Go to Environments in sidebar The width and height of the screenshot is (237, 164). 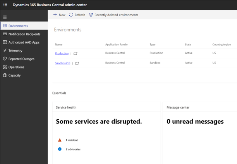24,26
